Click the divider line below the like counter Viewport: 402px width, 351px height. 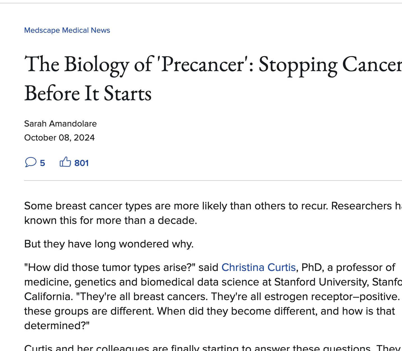(213, 181)
